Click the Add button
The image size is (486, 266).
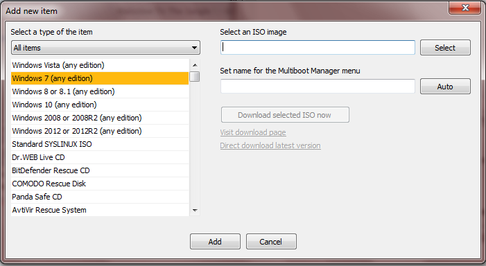point(215,242)
